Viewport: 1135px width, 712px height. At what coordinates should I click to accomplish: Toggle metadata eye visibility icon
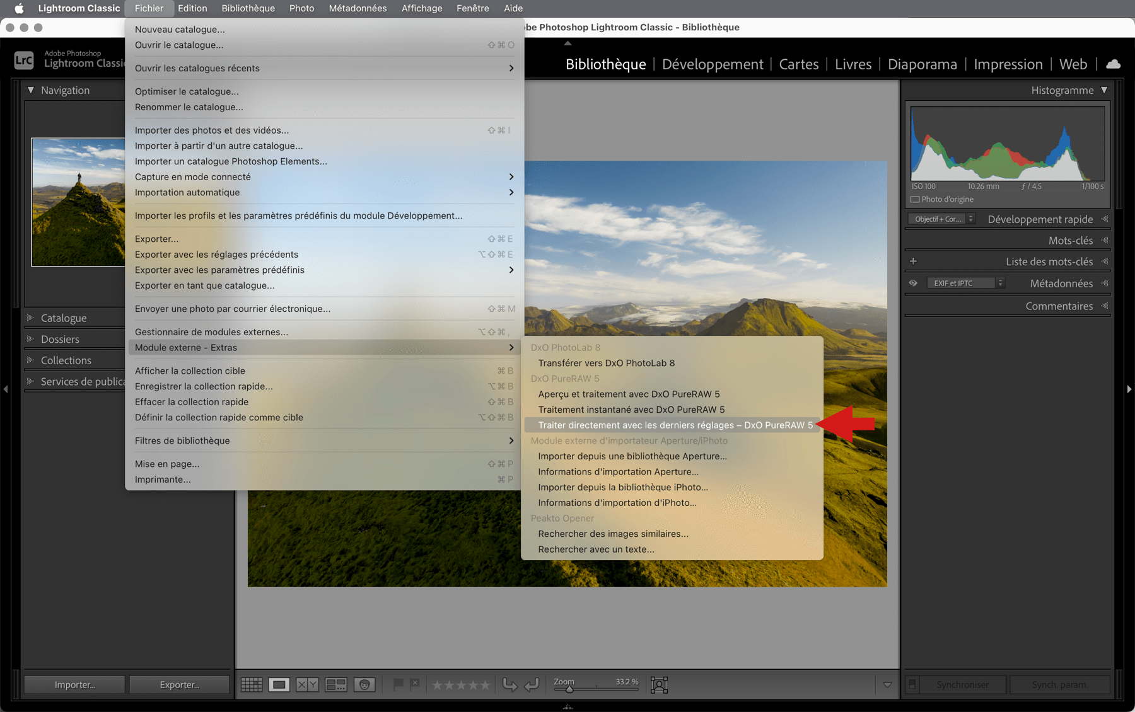pyautogui.click(x=913, y=283)
